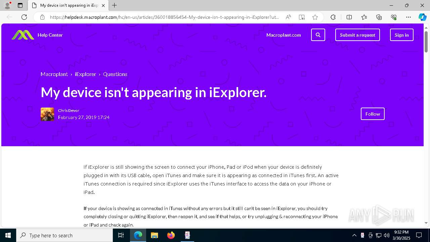Open Chris Devor author profile
Image resolution: width=430 pixels, height=242 pixels.
click(69, 111)
